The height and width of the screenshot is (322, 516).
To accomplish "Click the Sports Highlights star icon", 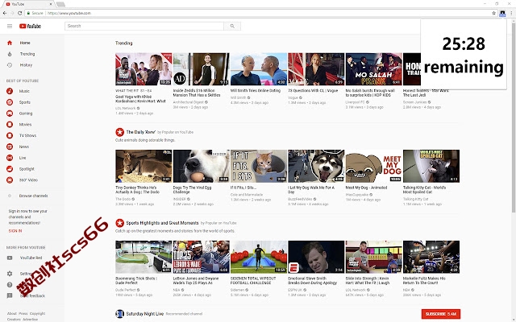I will pyautogui.click(x=119, y=223).
